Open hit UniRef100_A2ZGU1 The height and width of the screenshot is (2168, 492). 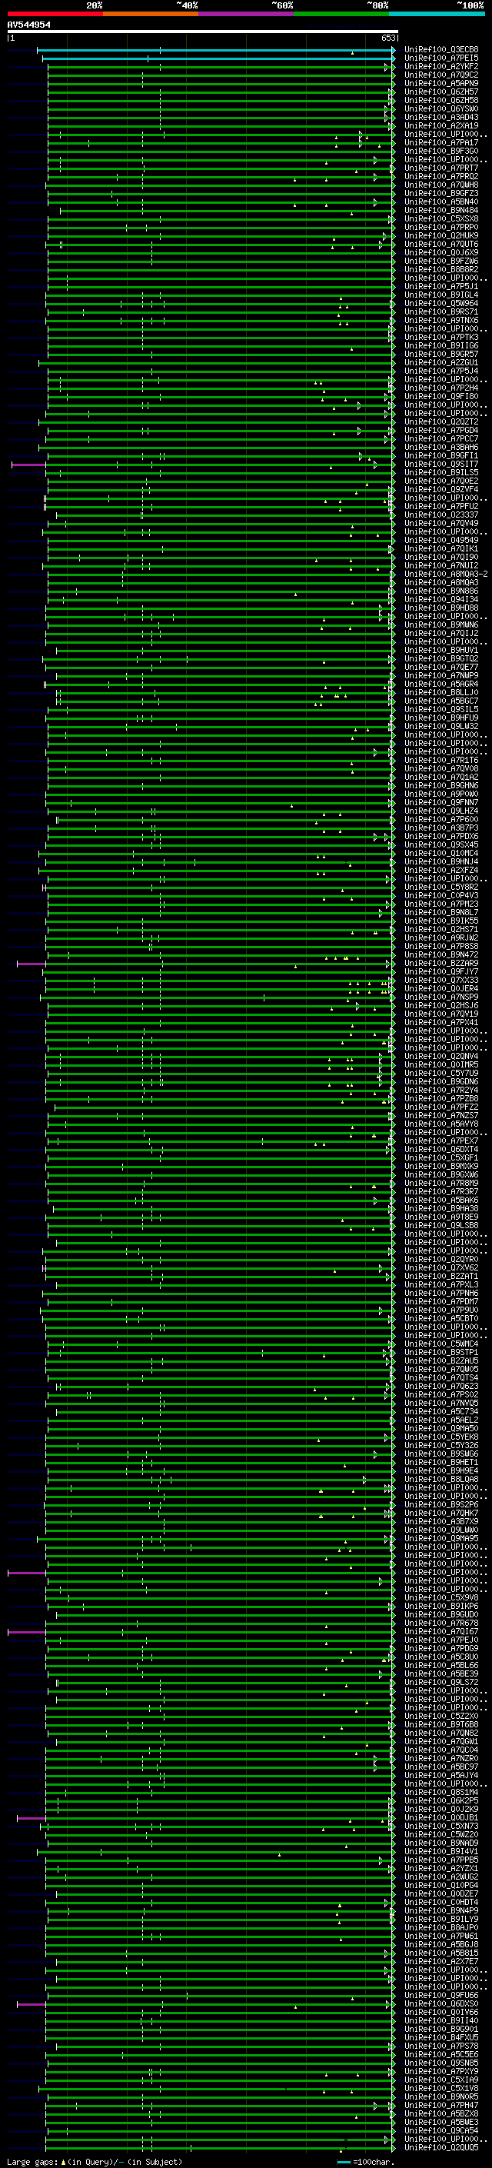point(441,363)
